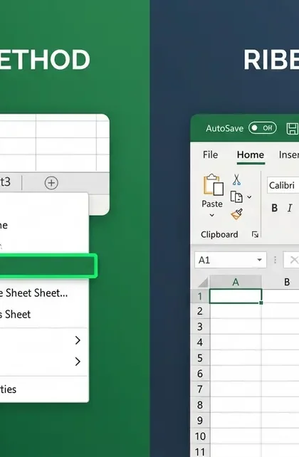This screenshot has height=457, width=299.
Task: Select row 1 header
Action: tap(200, 296)
